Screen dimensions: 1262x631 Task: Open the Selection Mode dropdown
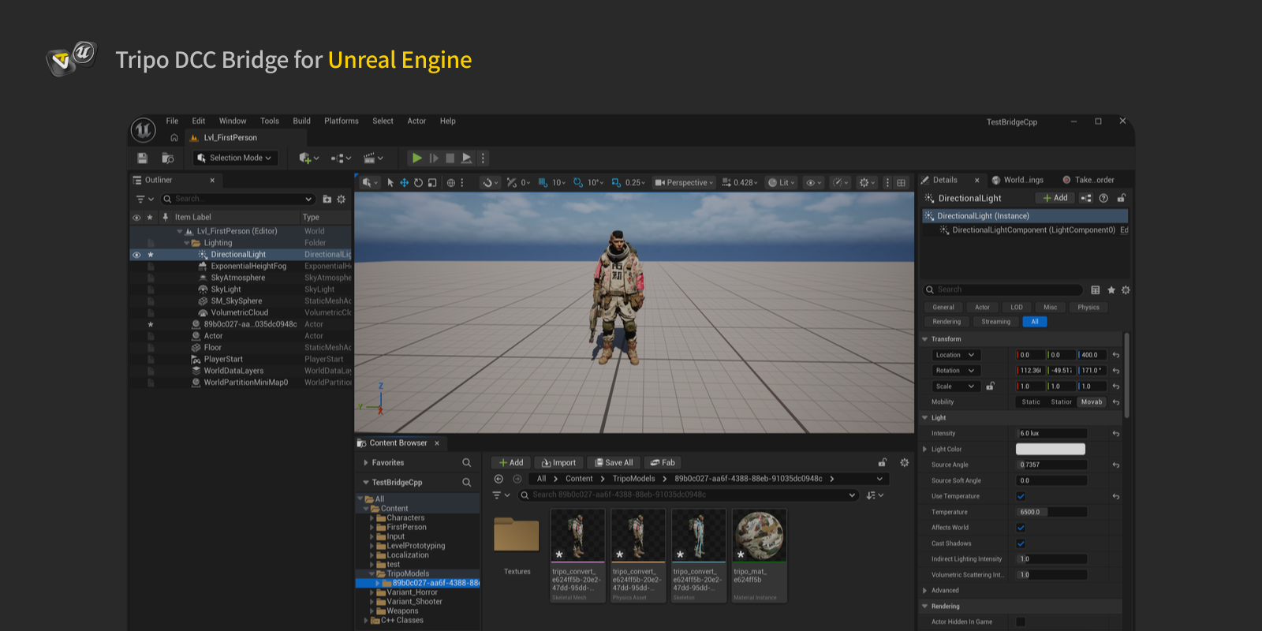click(x=236, y=159)
